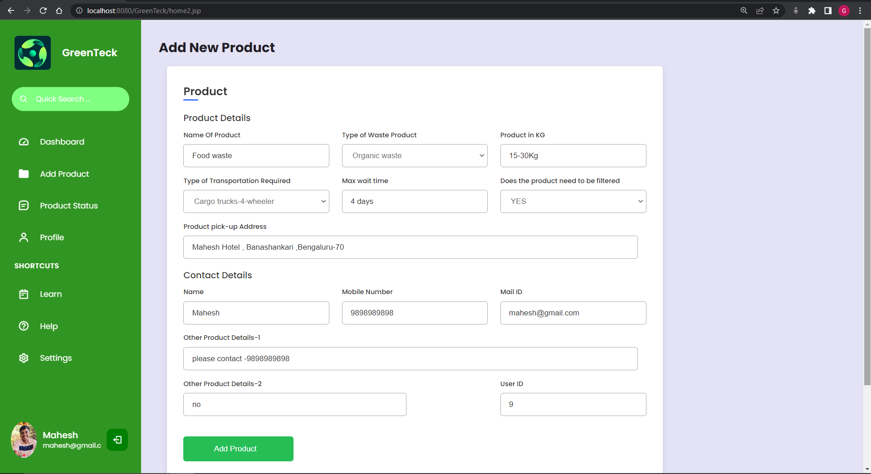Click the Help question mark icon

click(x=23, y=326)
